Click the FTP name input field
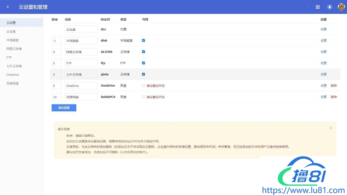The height and width of the screenshot is (195, 347). click(81, 63)
